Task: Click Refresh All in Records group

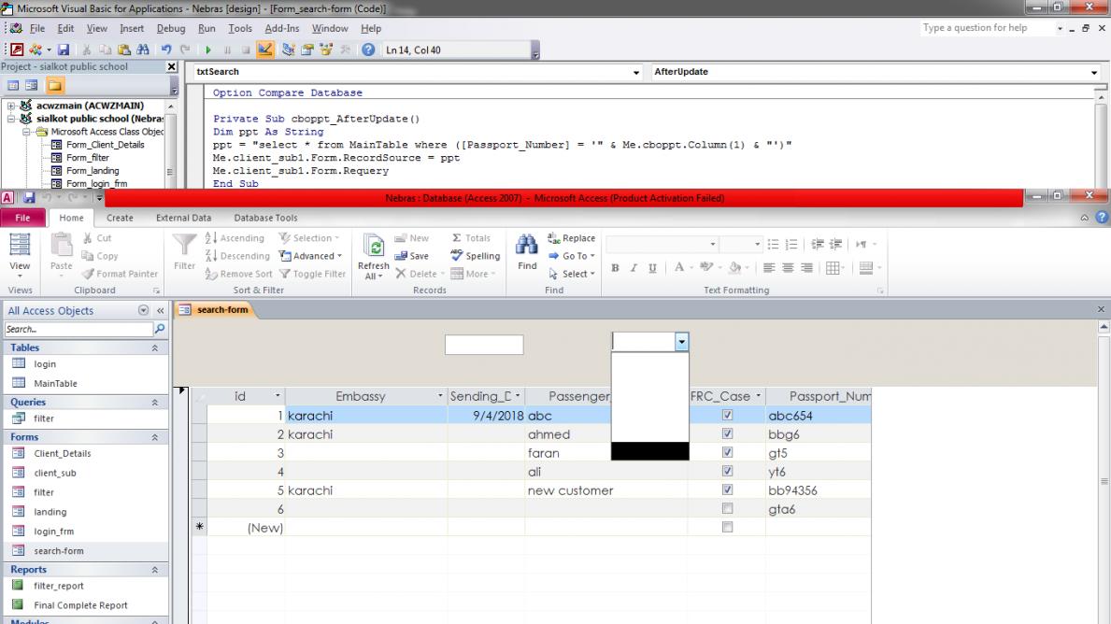Action: pyautogui.click(x=374, y=257)
